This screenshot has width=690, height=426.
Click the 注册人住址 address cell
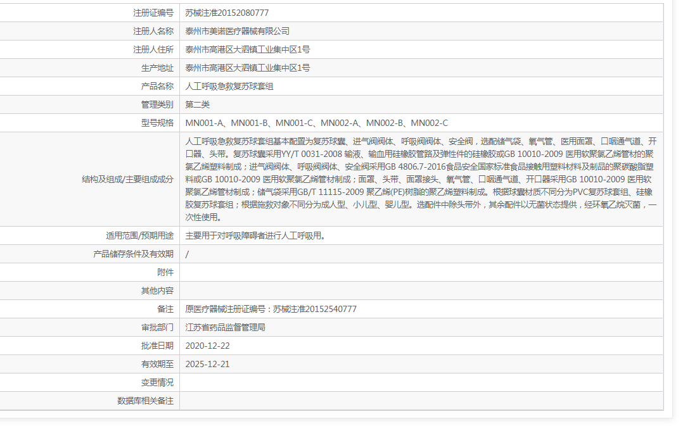click(245, 49)
